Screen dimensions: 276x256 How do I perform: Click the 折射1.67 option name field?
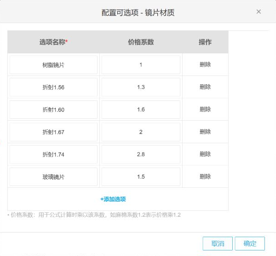coord(53,132)
